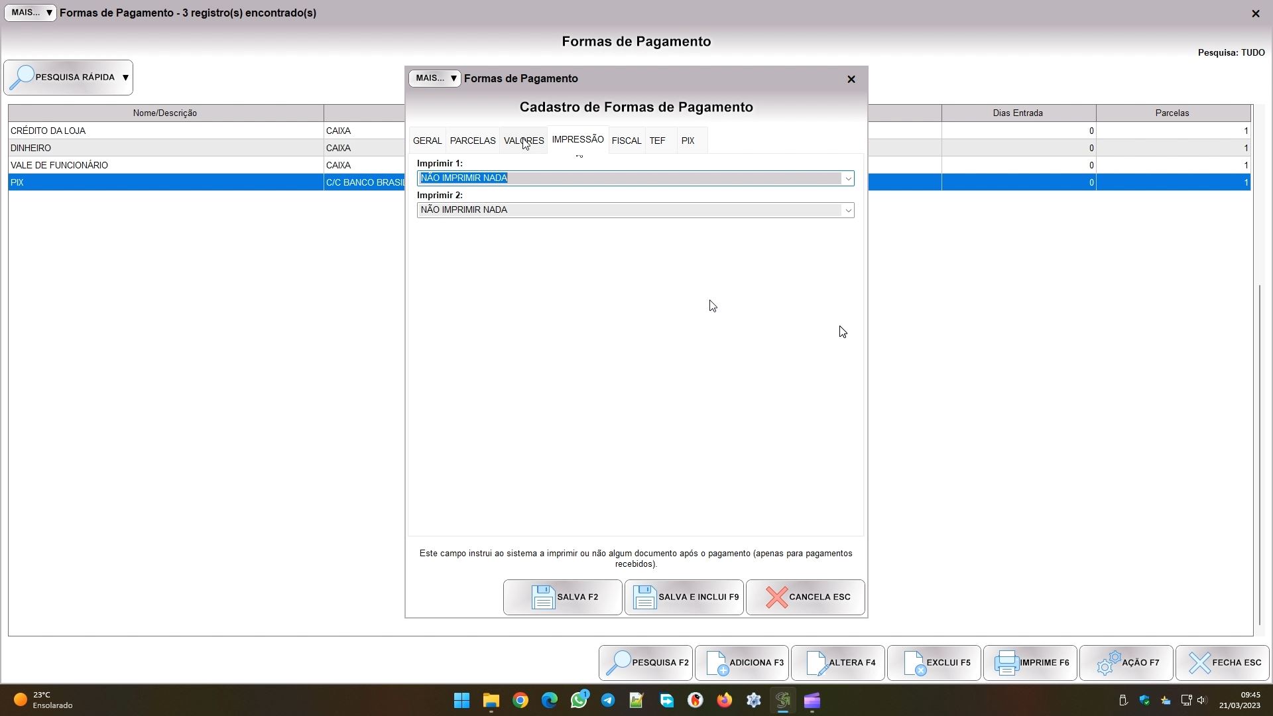
Task: Click the gears icon on AÇÃO F7
Action: [x=1109, y=663]
